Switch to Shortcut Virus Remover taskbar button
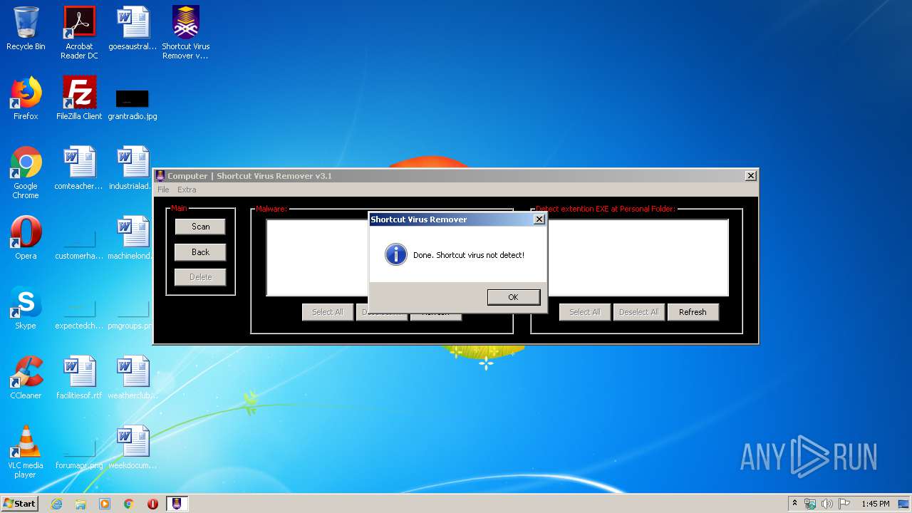 177,504
